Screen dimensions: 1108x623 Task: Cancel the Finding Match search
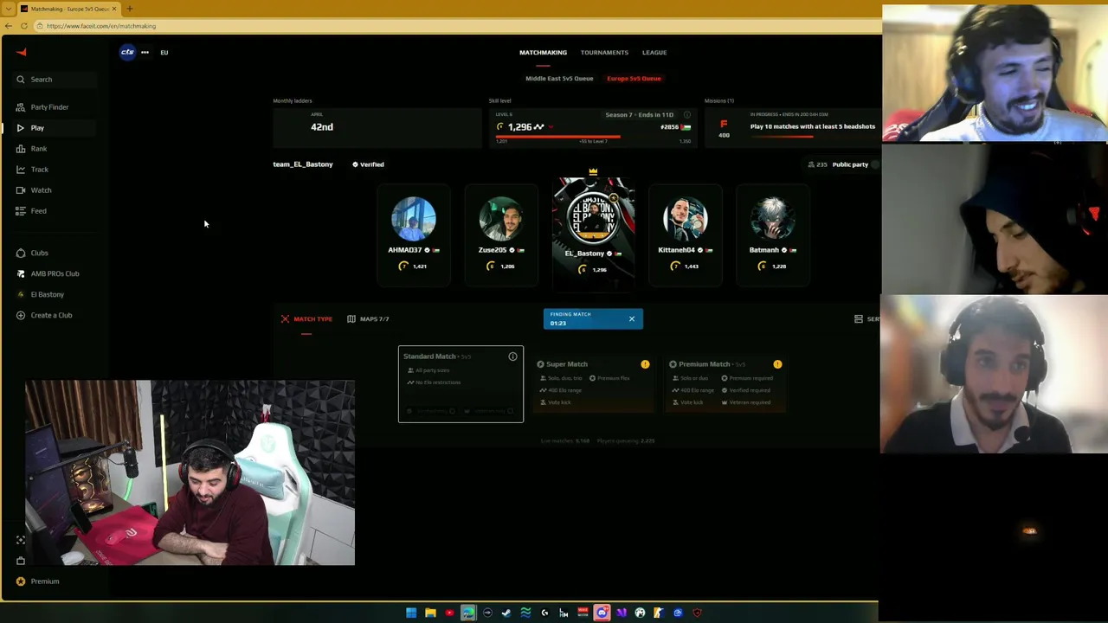point(632,319)
